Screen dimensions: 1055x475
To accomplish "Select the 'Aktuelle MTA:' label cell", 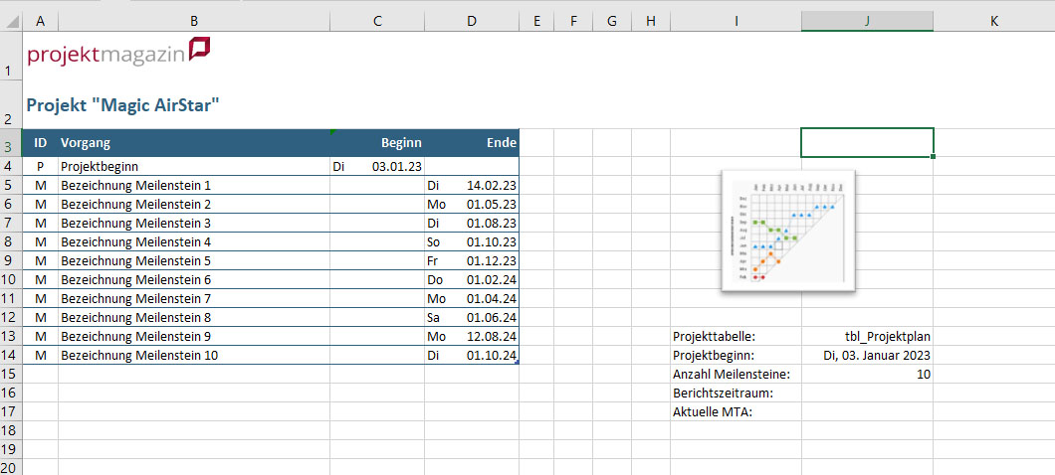I will tap(736, 411).
